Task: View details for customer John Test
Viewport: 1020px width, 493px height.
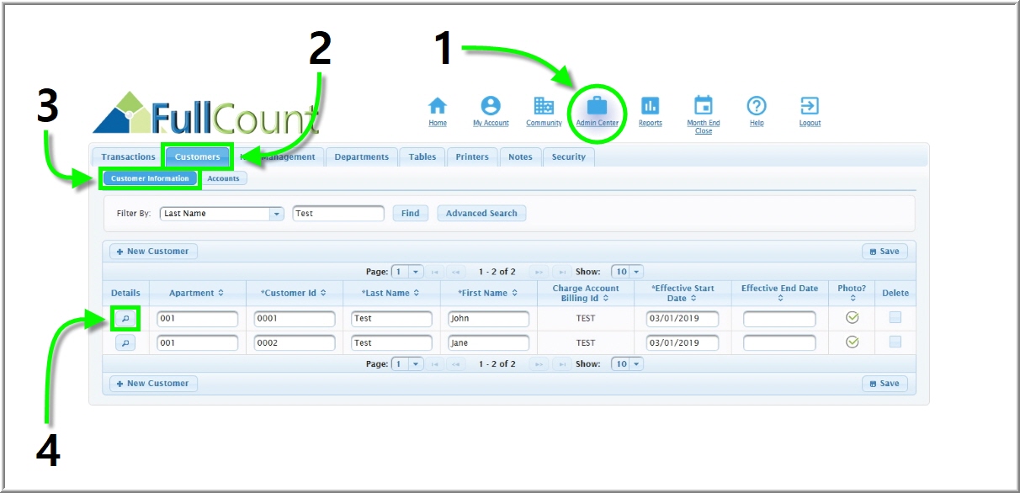Action: (x=125, y=319)
